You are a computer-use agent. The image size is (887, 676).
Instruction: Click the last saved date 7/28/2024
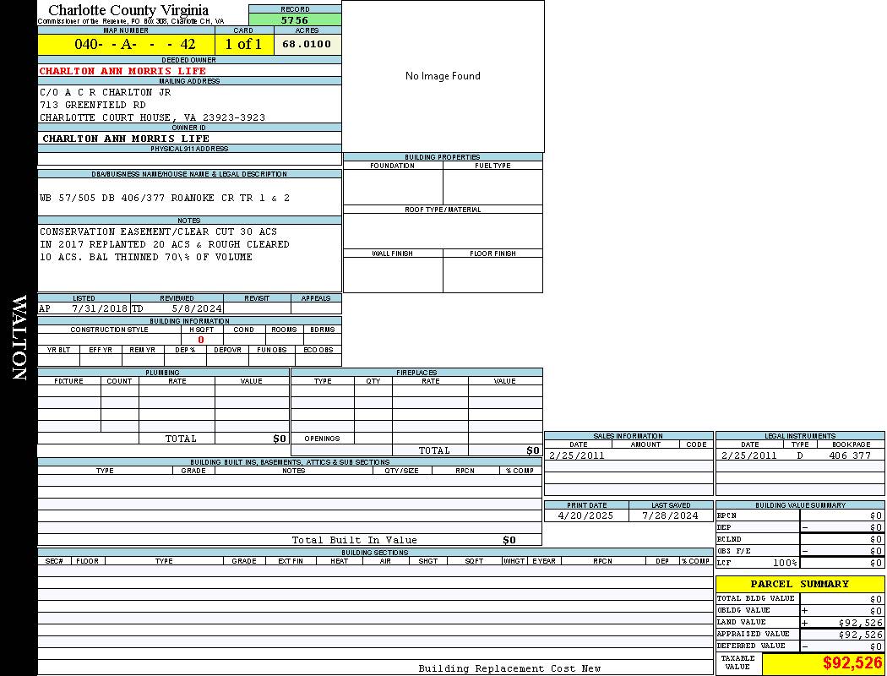click(670, 515)
